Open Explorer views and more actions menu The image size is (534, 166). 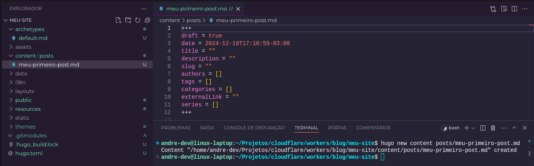click(144, 8)
